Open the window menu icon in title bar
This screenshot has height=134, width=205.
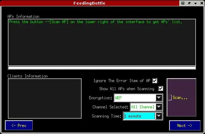183,3
